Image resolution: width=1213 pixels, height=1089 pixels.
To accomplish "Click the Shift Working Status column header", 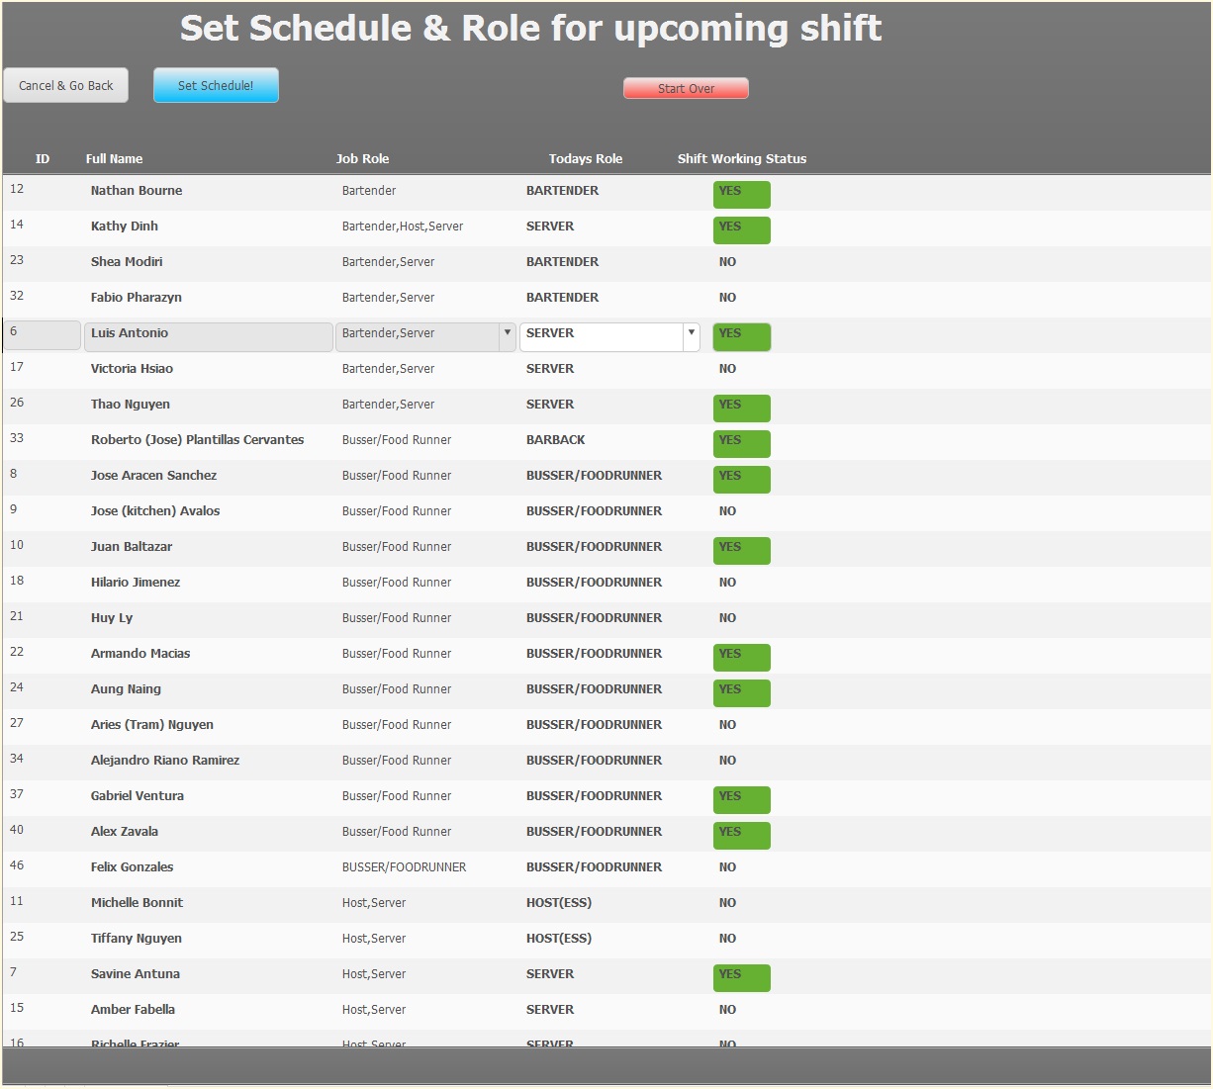I will pyautogui.click(x=742, y=158).
